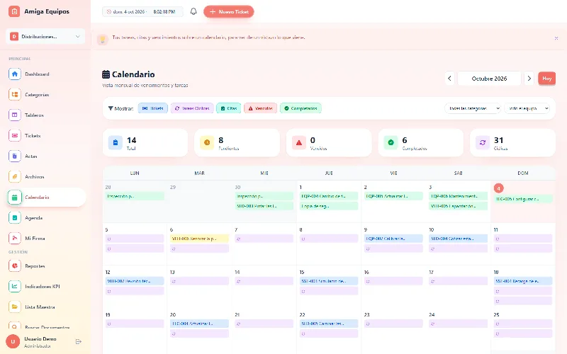Go to the next month
Viewport: 567px width, 354px height.
coord(529,79)
